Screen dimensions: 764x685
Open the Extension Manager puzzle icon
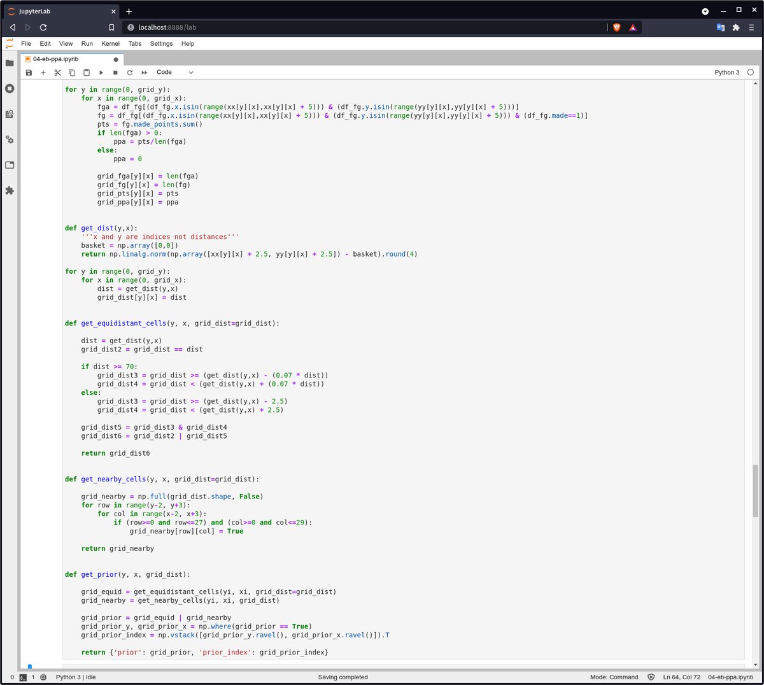(x=10, y=190)
